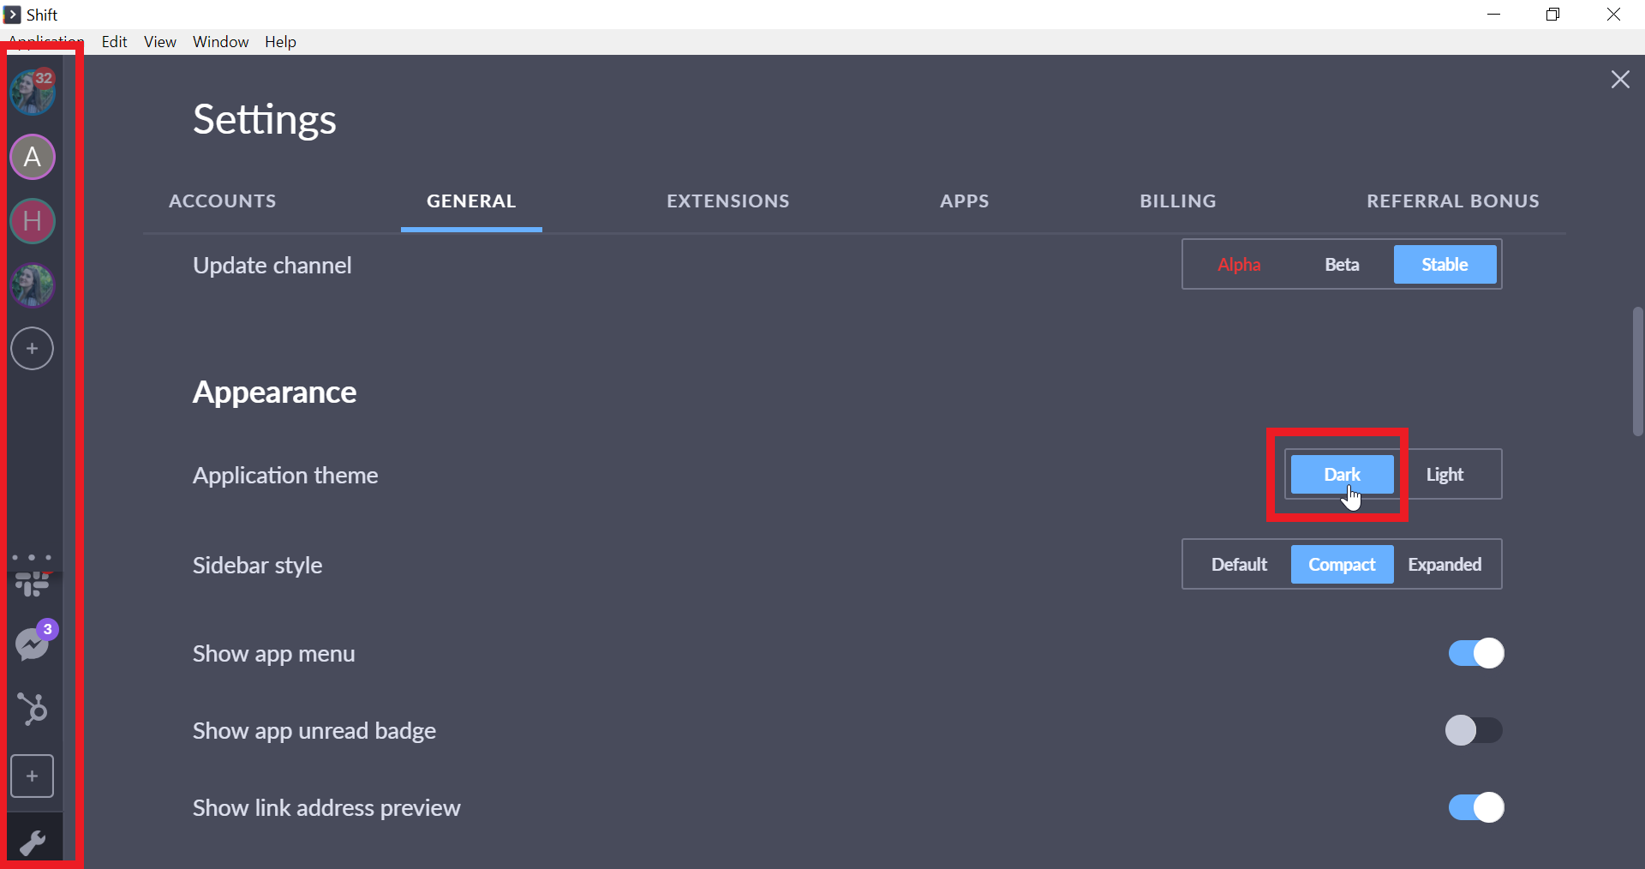Disable the Show app menu toggle

click(x=1475, y=653)
